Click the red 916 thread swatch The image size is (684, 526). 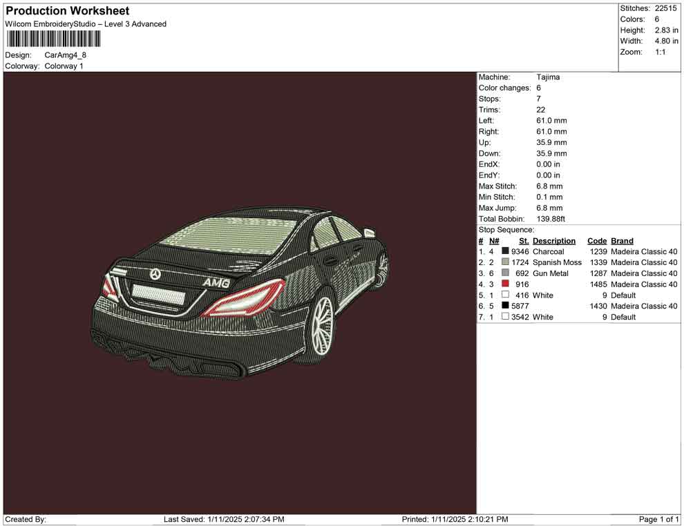pyautogui.click(x=505, y=284)
